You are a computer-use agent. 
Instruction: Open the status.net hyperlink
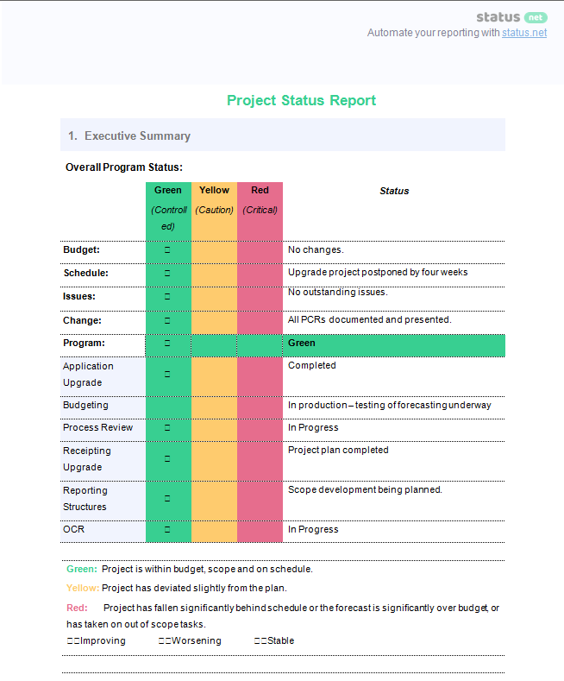tap(524, 33)
